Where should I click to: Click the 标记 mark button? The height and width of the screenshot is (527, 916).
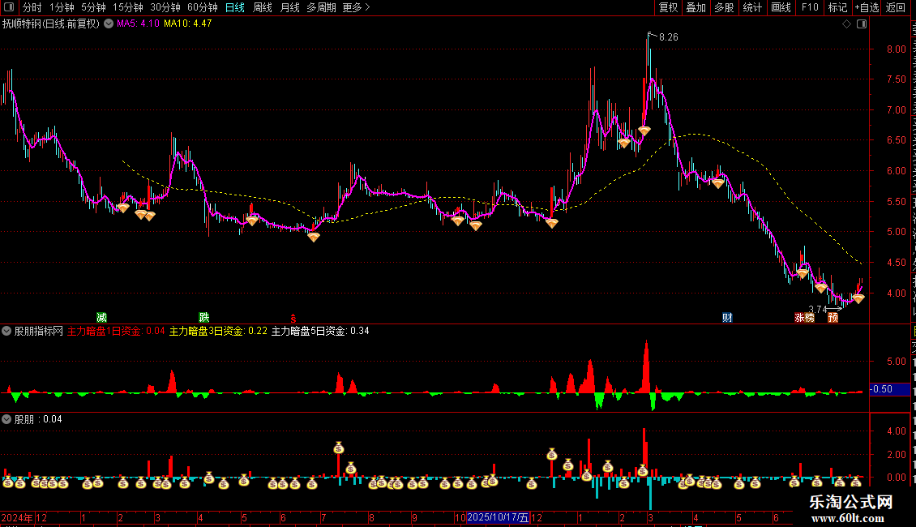coord(837,7)
